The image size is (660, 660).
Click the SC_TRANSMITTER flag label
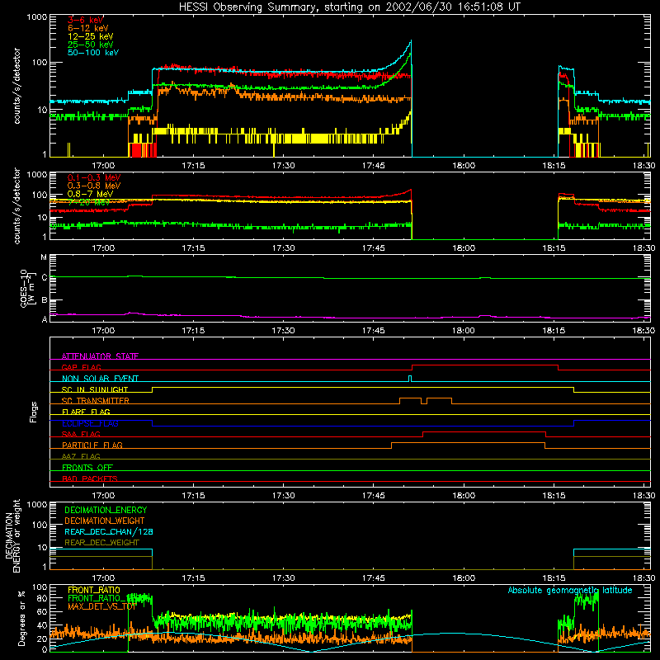96,401
